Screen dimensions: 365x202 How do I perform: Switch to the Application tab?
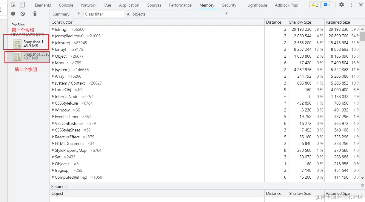(129, 5)
